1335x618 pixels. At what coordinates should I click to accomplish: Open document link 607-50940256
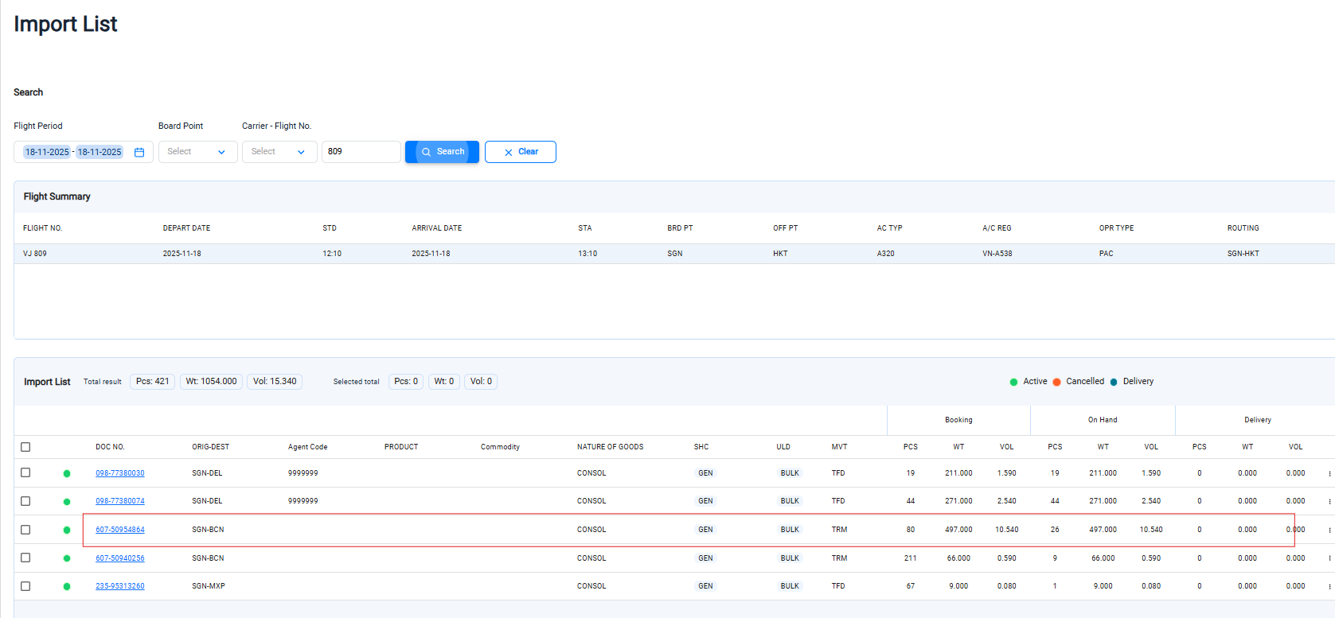[120, 558]
